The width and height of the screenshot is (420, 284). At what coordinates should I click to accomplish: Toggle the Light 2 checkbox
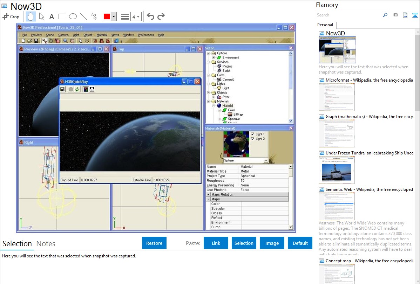tap(252, 139)
